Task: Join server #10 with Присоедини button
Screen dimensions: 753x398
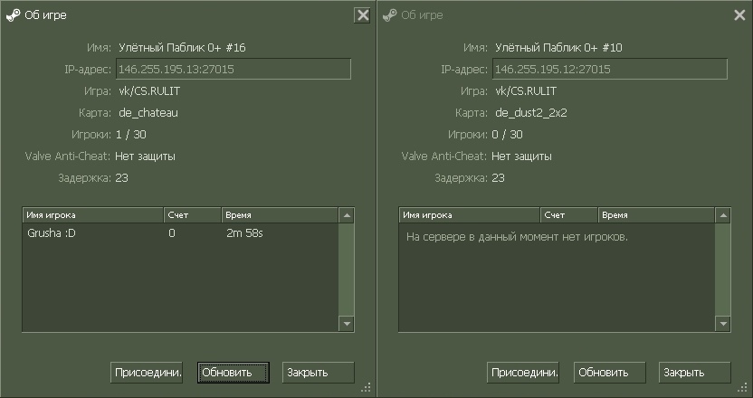Action: click(x=523, y=372)
